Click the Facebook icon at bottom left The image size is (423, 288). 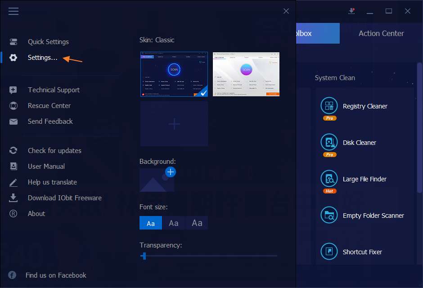click(x=12, y=275)
